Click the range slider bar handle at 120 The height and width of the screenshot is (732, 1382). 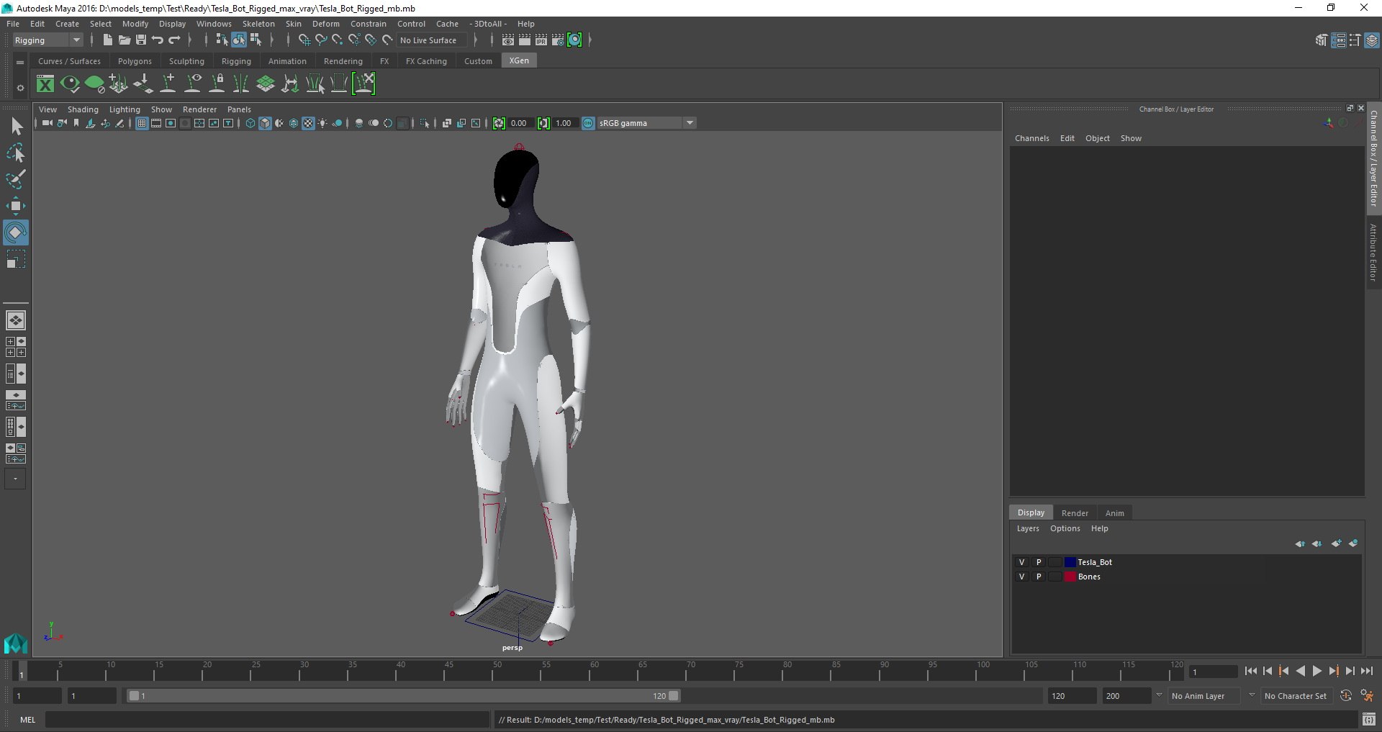pyautogui.click(x=674, y=696)
